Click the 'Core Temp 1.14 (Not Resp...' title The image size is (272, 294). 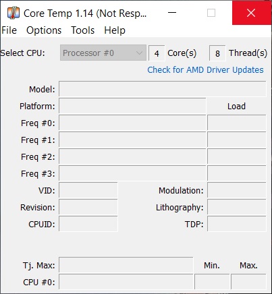[85, 13]
